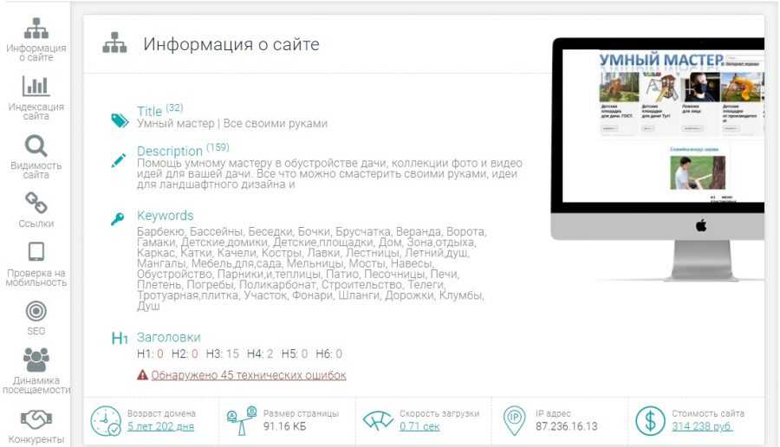
Task: Open the Ссылки chain icon
Action: click(36, 203)
